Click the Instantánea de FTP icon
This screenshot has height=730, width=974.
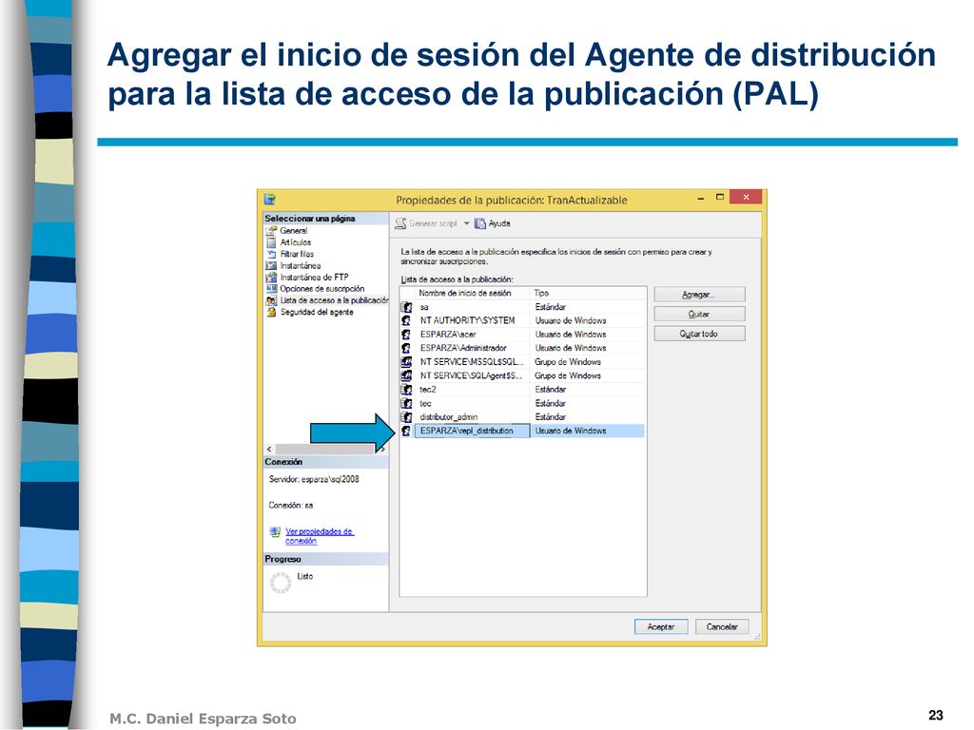pyautogui.click(x=271, y=278)
